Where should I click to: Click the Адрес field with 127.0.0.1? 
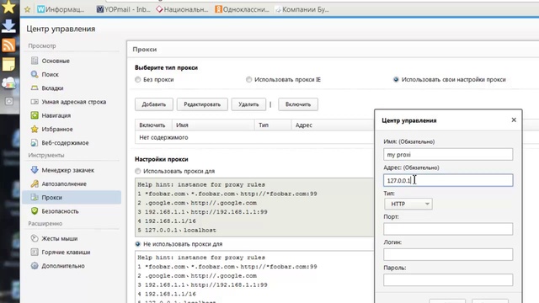(x=448, y=180)
